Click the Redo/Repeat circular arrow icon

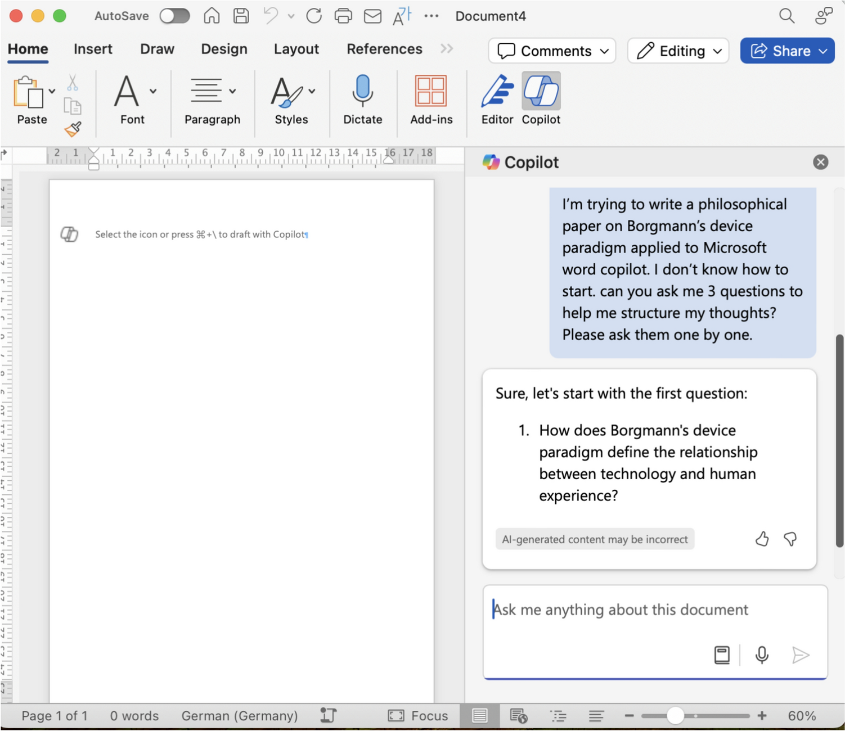314,16
